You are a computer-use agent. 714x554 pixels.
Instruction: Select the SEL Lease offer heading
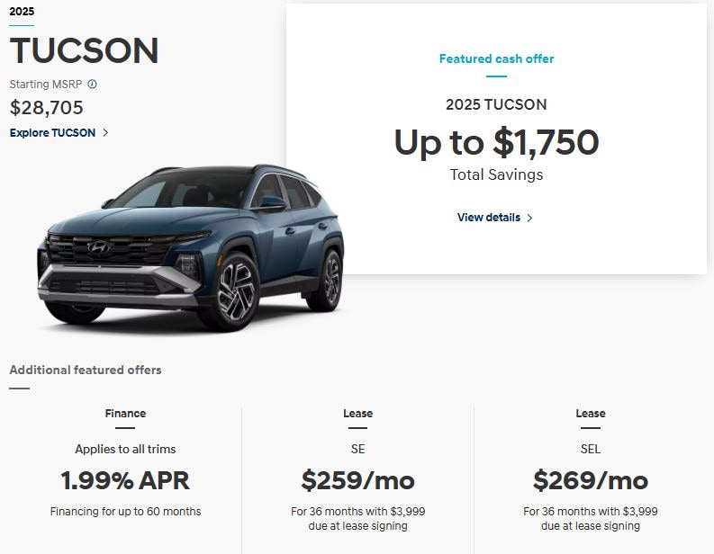click(591, 414)
